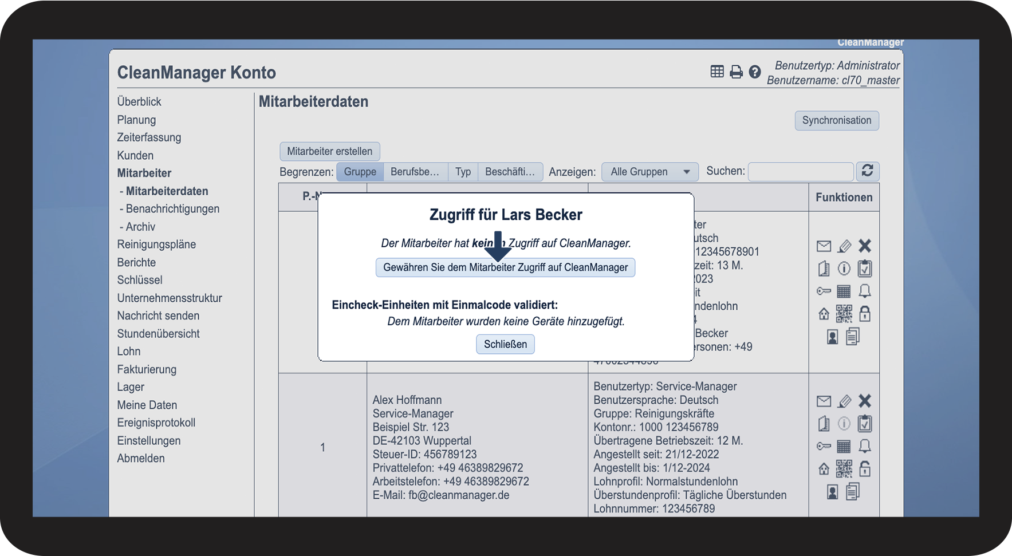The image size is (1012, 556).
Task: Click the envelope icon in Lars Becker's row
Action: click(824, 246)
